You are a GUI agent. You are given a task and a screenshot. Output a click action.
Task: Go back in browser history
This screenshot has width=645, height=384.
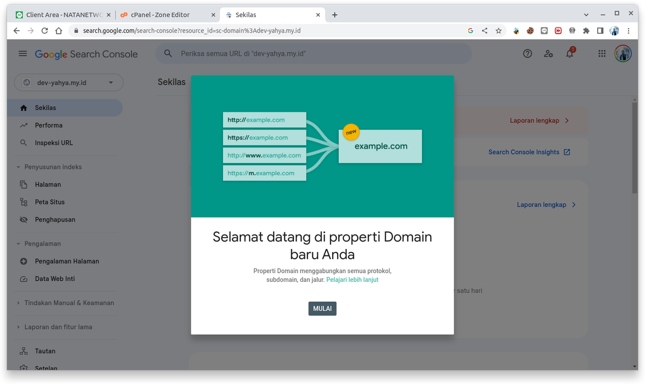coord(17,31)
